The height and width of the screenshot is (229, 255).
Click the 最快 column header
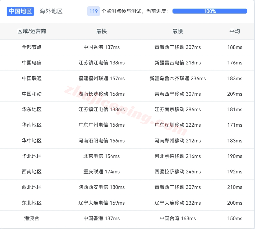point(102,31)
